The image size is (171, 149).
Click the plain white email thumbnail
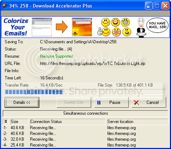[42, 27]
